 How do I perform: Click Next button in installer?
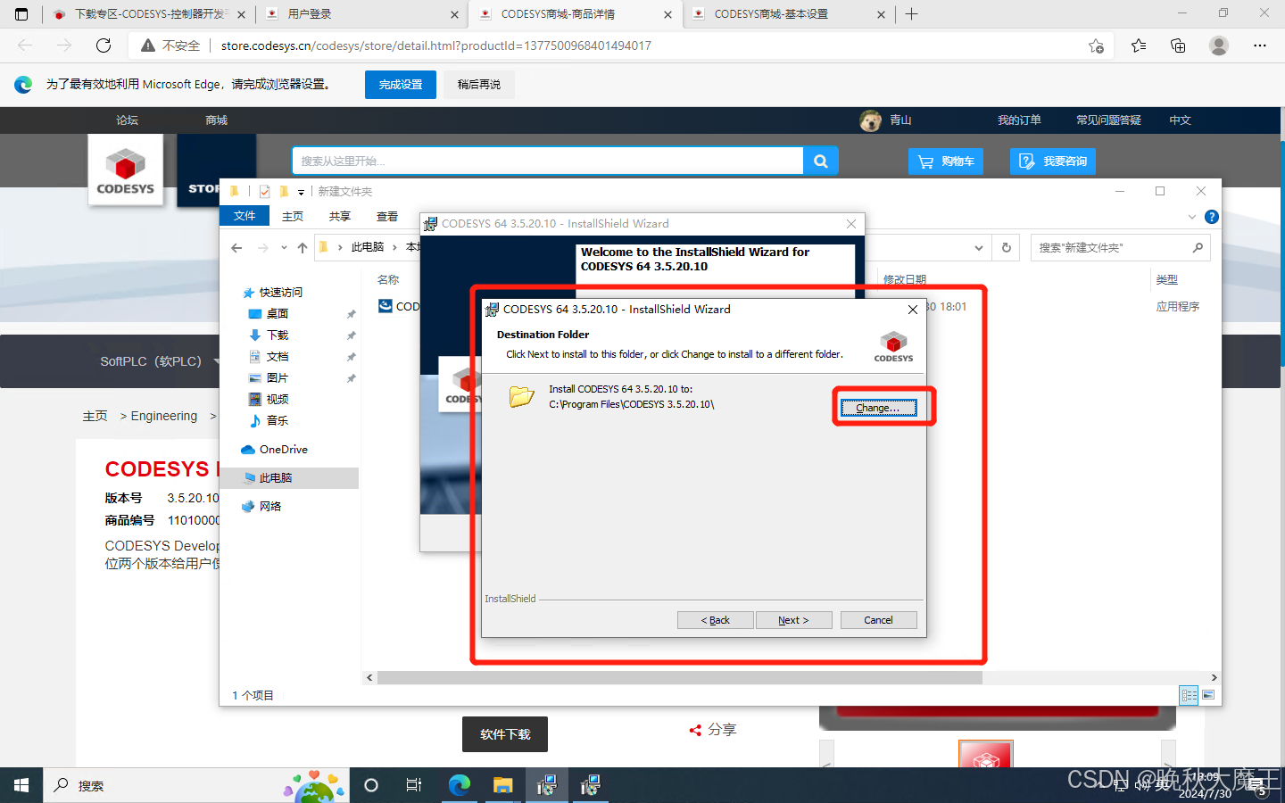[793, 620]
